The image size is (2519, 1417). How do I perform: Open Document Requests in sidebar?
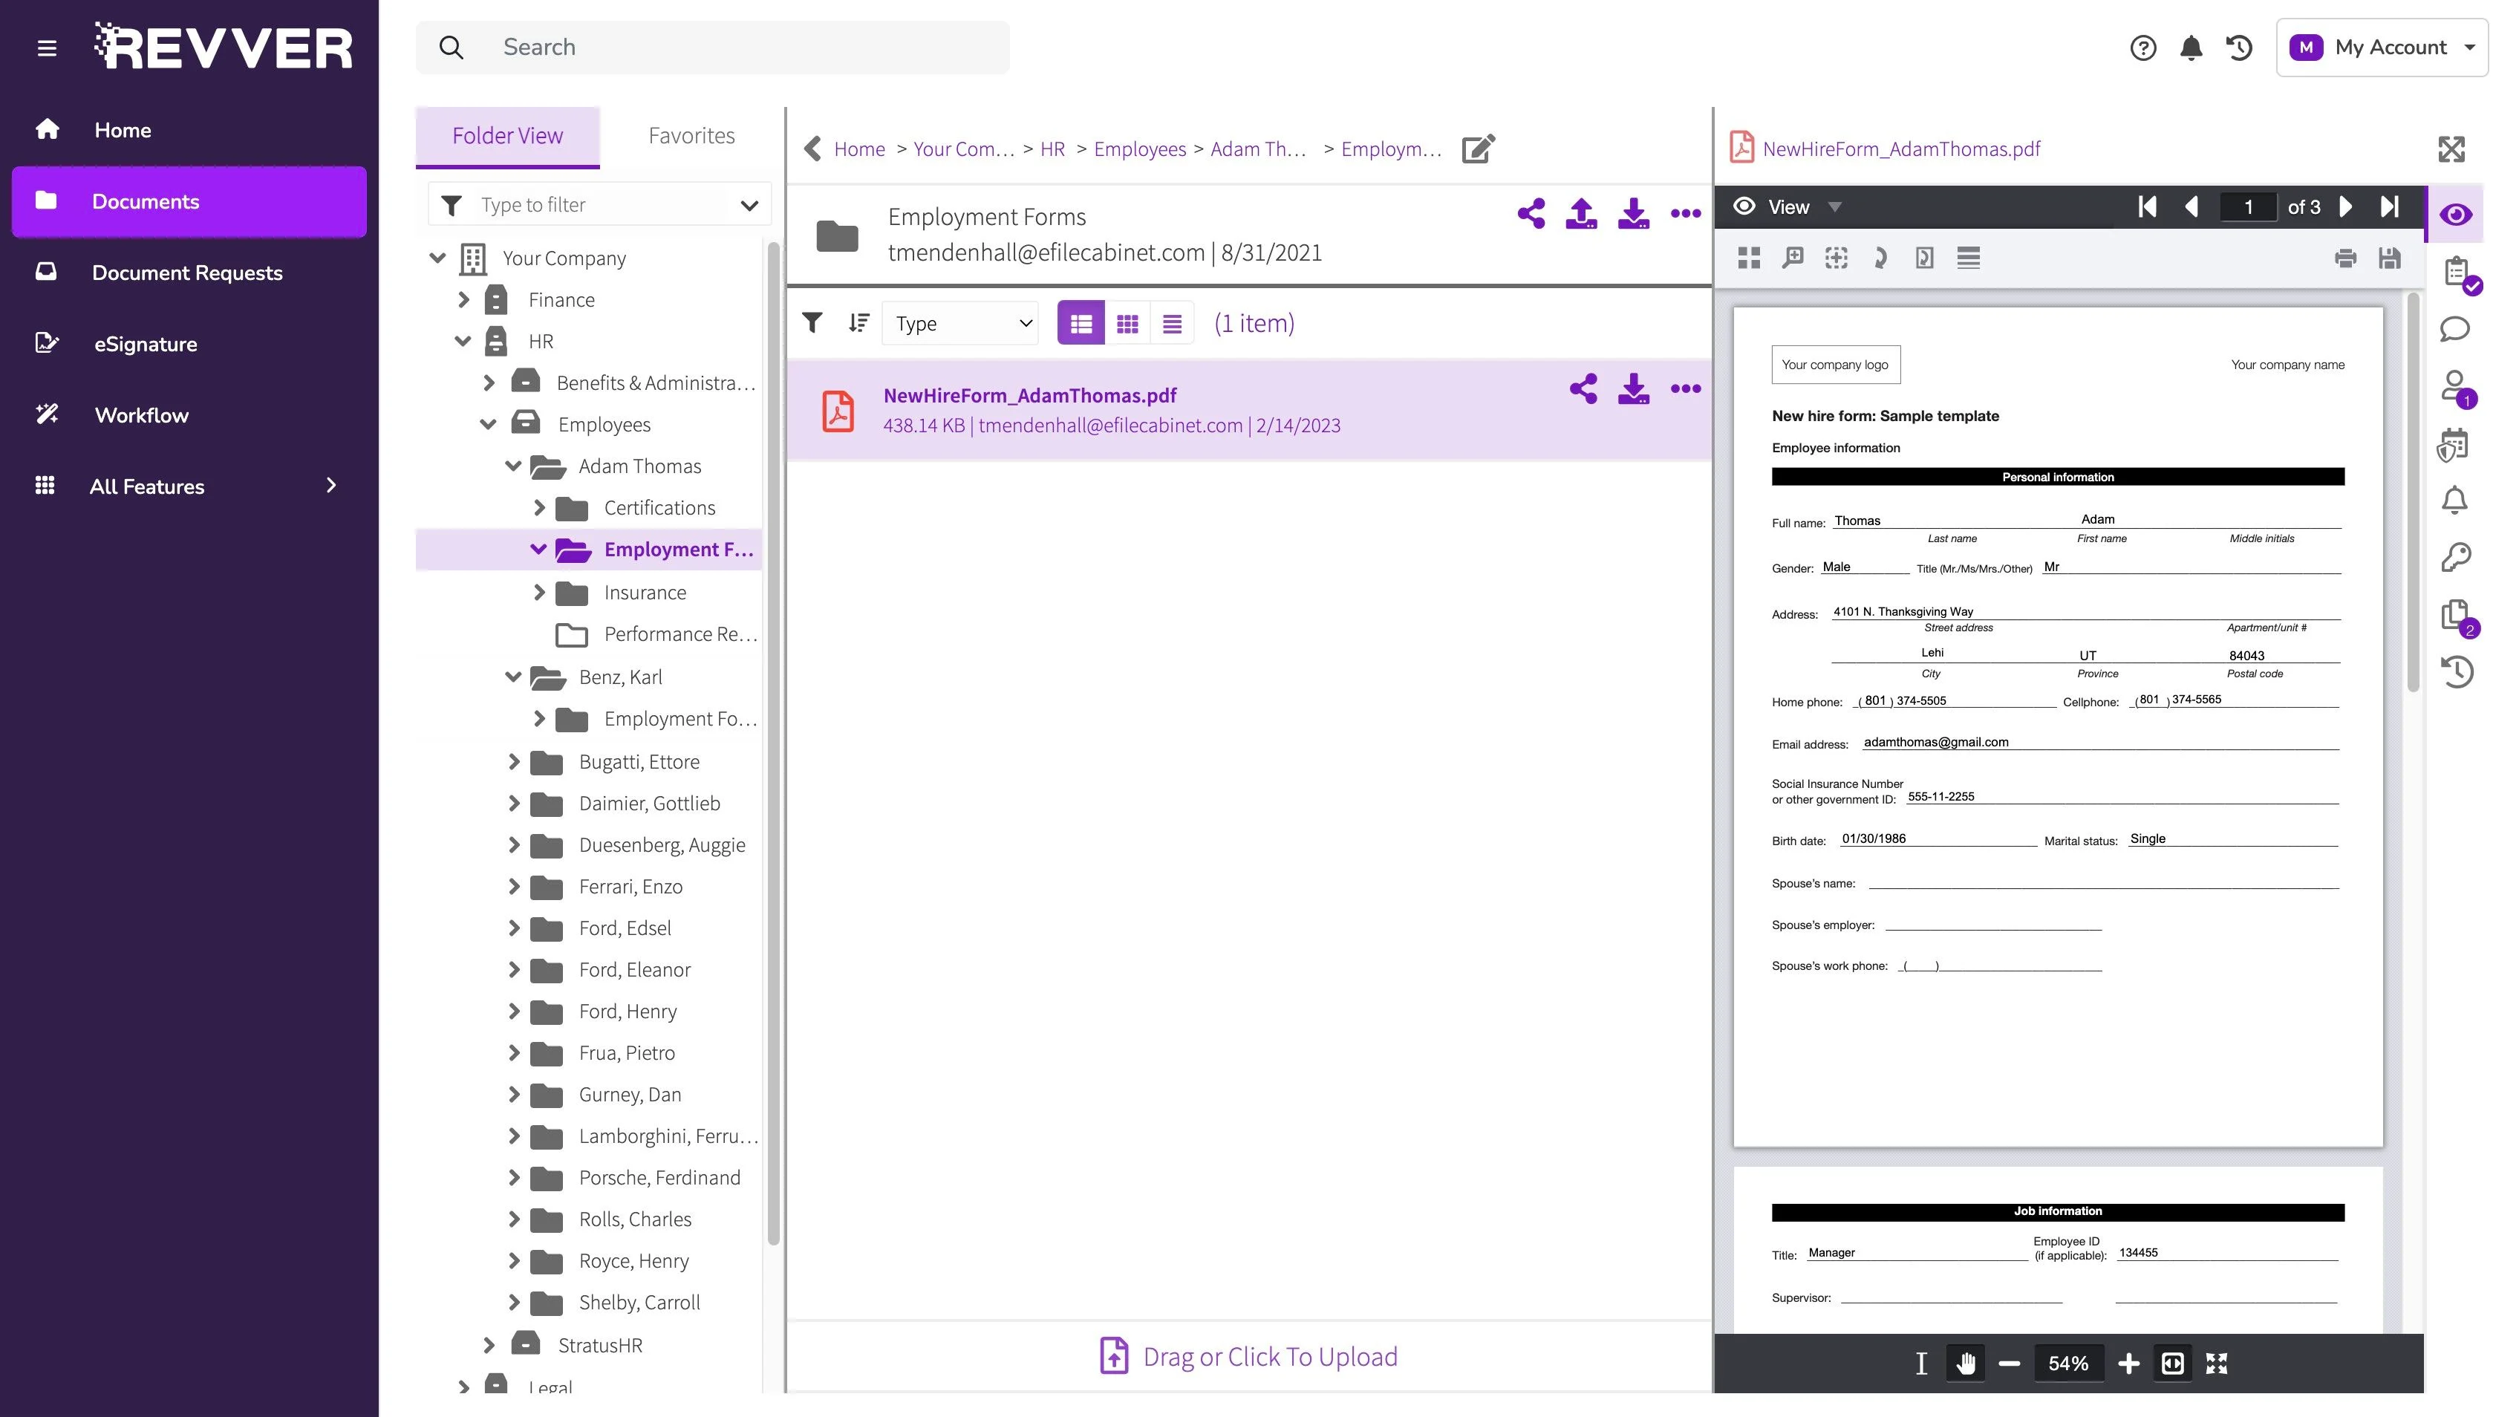click(187, 273)
